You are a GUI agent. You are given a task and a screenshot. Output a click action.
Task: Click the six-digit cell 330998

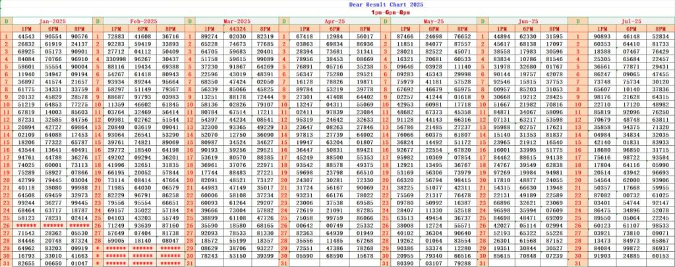(x=116, y=59)
